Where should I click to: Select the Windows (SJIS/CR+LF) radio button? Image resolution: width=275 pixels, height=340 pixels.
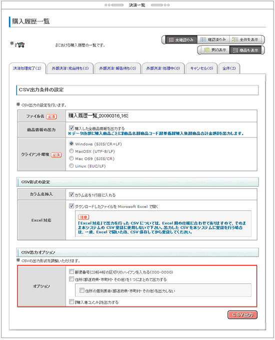click(71, 143)
